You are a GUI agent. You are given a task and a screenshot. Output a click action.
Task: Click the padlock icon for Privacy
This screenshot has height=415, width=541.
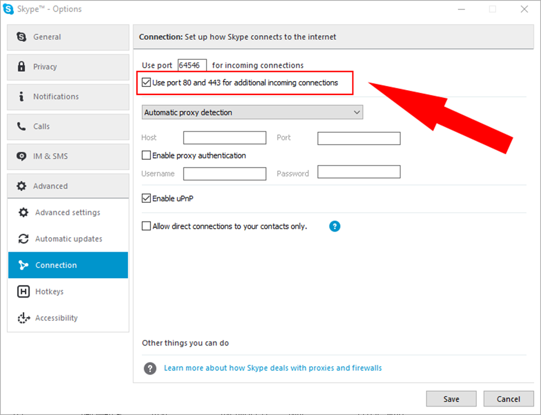pyautogui.click(x=21, y=67)
